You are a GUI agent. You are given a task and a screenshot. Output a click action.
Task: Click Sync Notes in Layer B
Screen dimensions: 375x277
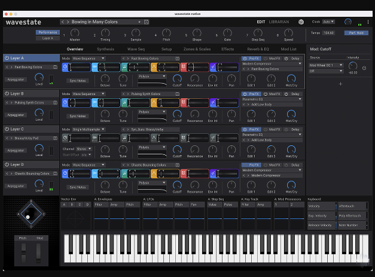(78, 116)
